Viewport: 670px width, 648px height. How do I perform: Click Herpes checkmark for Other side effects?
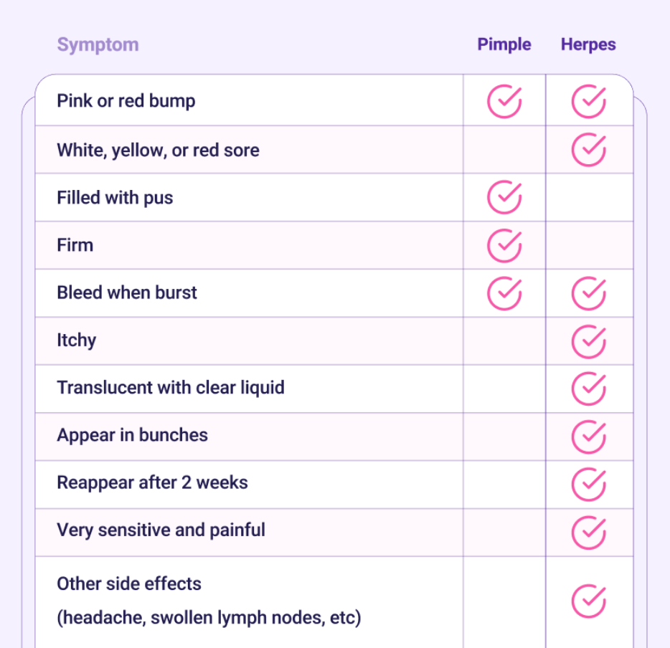point(589,601)
